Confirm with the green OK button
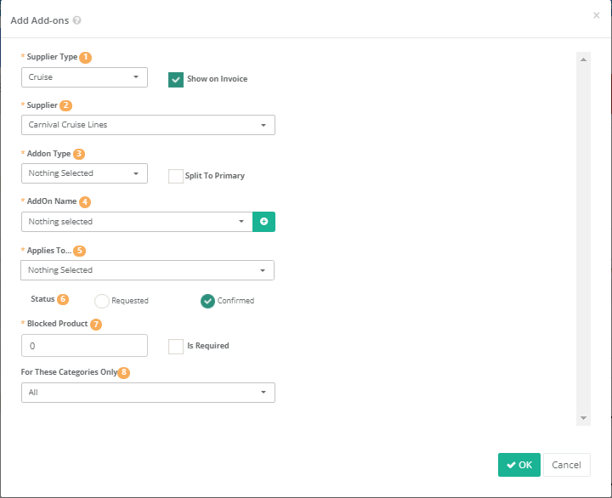The width and height of the screenshot is (612, 498). (x=519, y=465)
